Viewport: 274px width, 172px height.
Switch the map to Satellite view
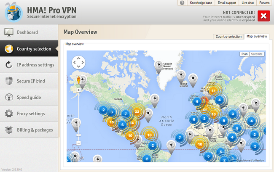pyautogui.click(x=257, y=54)
